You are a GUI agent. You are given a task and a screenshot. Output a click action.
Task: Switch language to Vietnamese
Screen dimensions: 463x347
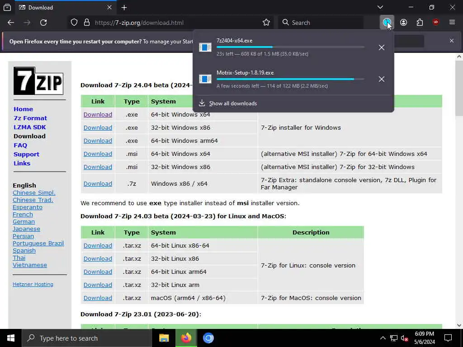pyautogui.click(x=30, y=265)
